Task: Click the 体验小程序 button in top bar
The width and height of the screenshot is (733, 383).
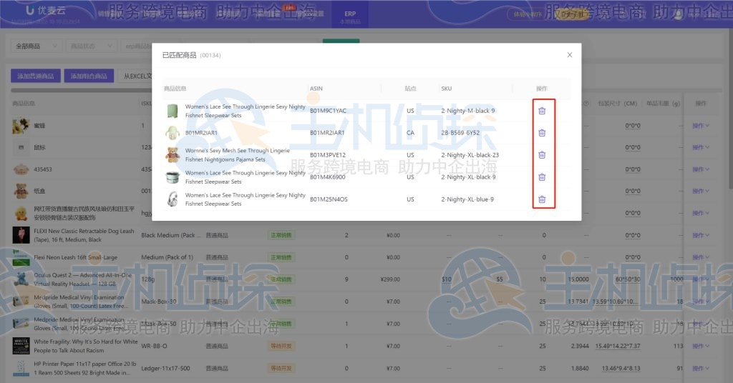Action: (x=525, y=14)
